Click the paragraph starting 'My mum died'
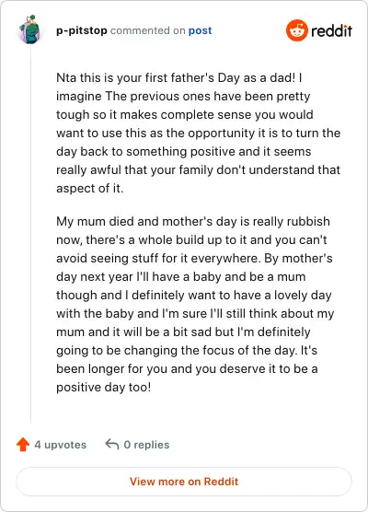 click(195, 304)
